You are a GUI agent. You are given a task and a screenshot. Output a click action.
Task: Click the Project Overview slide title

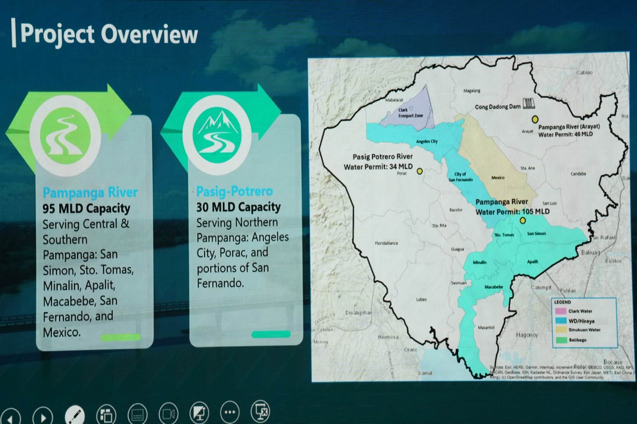tap(109, 34)
